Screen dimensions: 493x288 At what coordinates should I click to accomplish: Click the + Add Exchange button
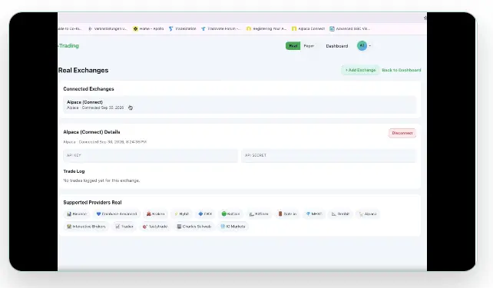tap(360, 70)
